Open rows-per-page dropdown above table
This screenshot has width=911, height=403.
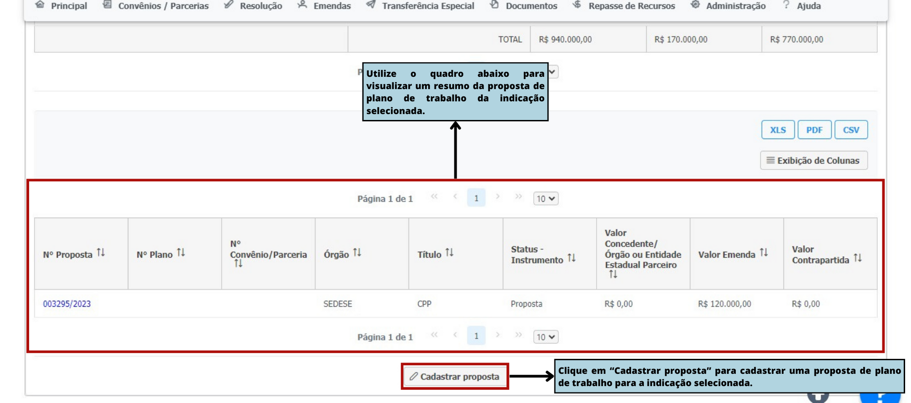point(545,199)
